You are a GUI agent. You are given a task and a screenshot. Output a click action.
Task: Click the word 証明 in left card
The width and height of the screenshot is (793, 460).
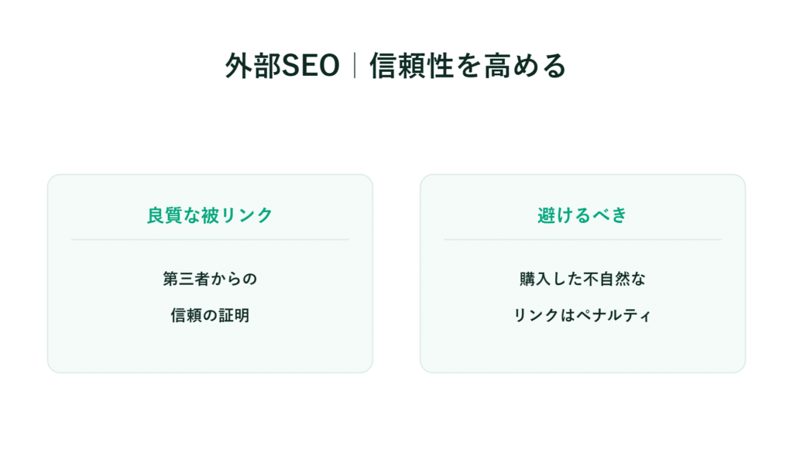coord(234,315)
